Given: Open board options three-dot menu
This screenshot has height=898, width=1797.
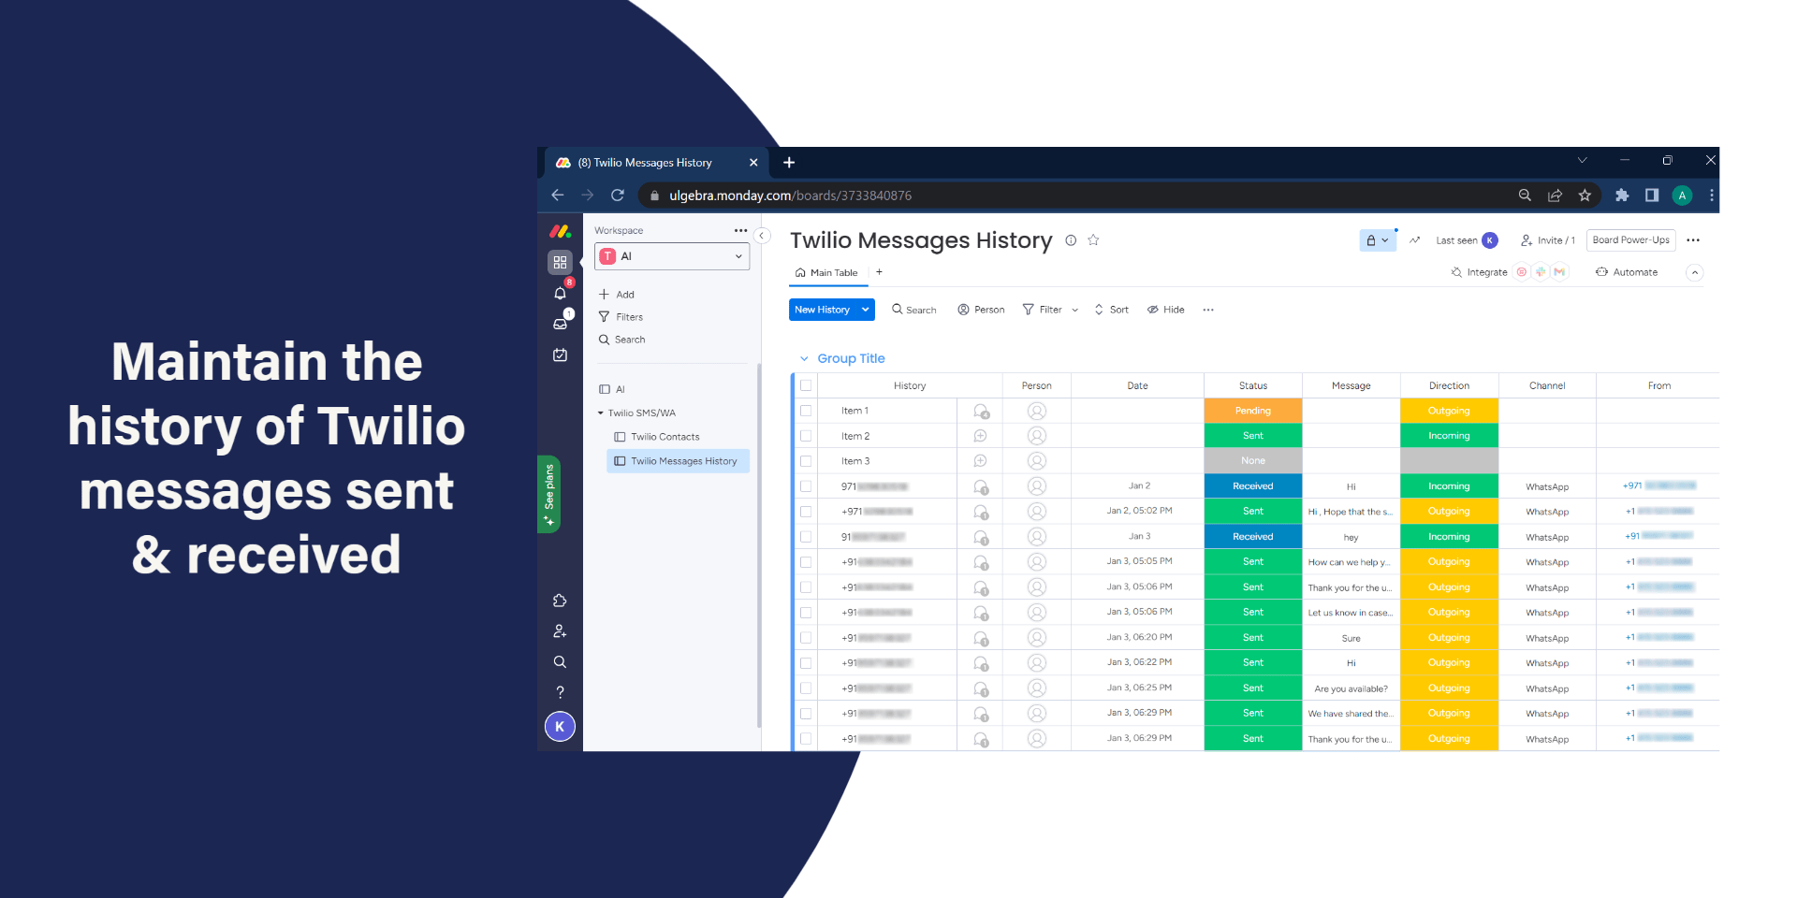Looking at the screenshot, I should click(x=1693, y=240).
